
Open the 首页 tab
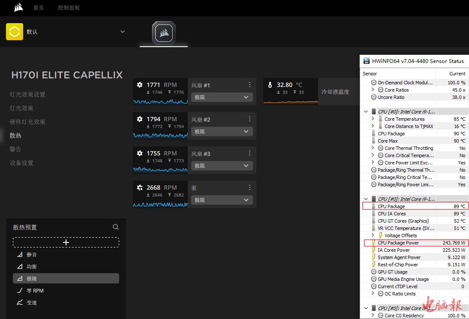[39, 8]
